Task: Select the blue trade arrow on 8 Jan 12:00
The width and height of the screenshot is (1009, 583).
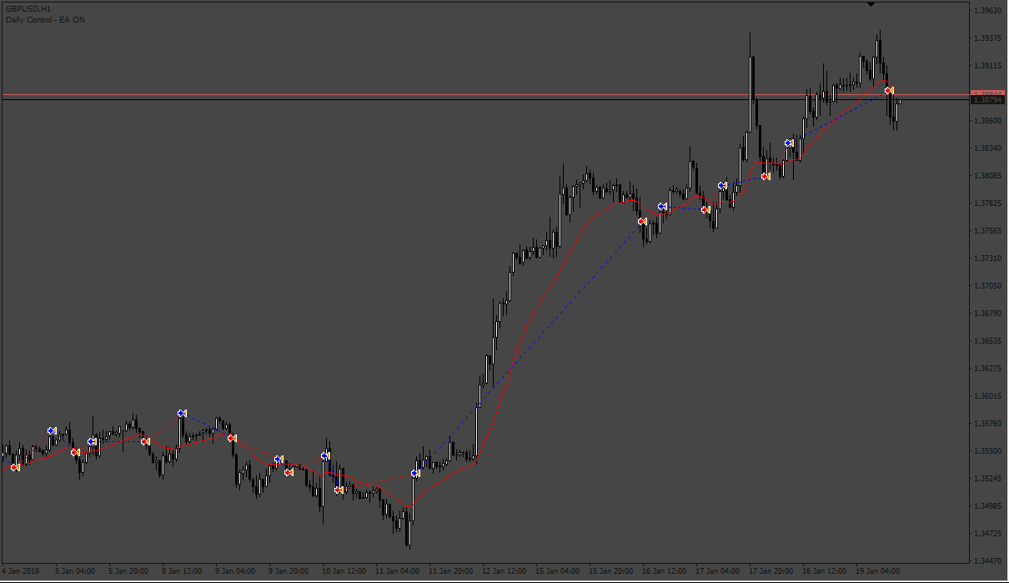Action: 182,413
